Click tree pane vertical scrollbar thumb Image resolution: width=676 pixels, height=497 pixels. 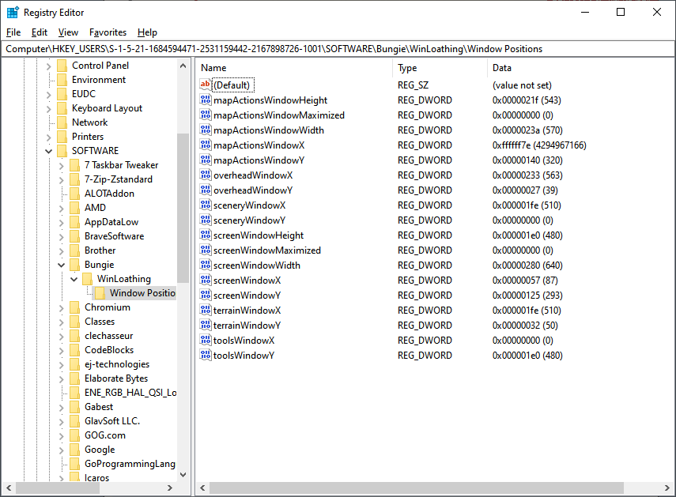click(183, 208)
